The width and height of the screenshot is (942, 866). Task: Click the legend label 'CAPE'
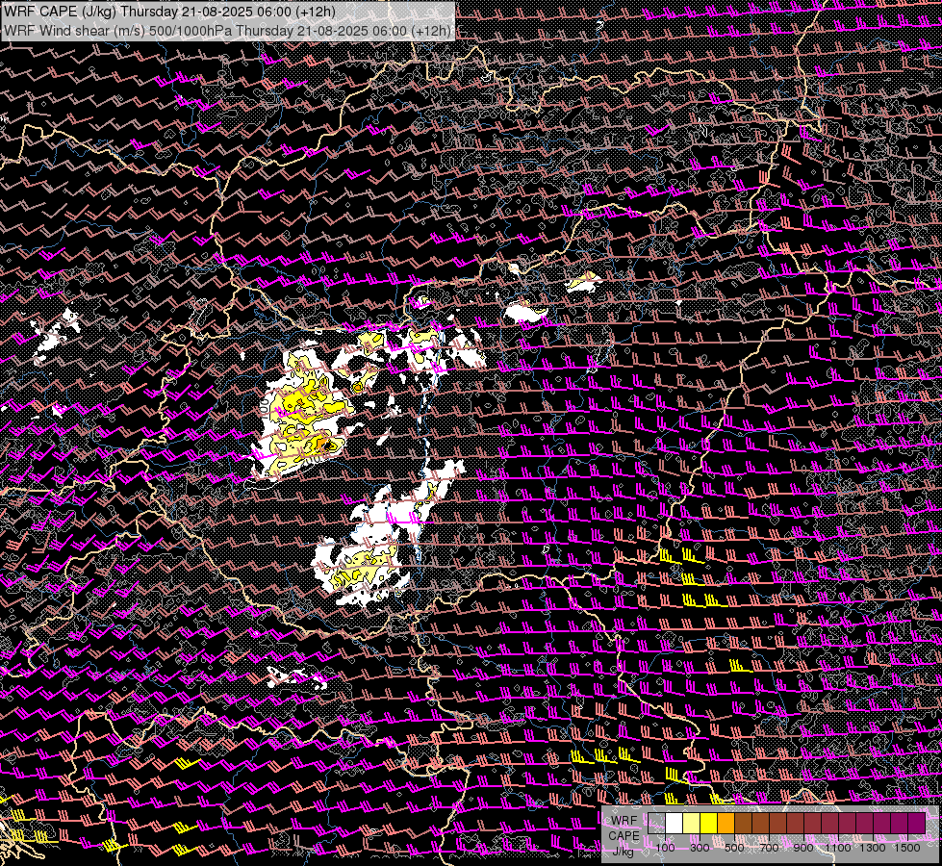click(624, 836)
